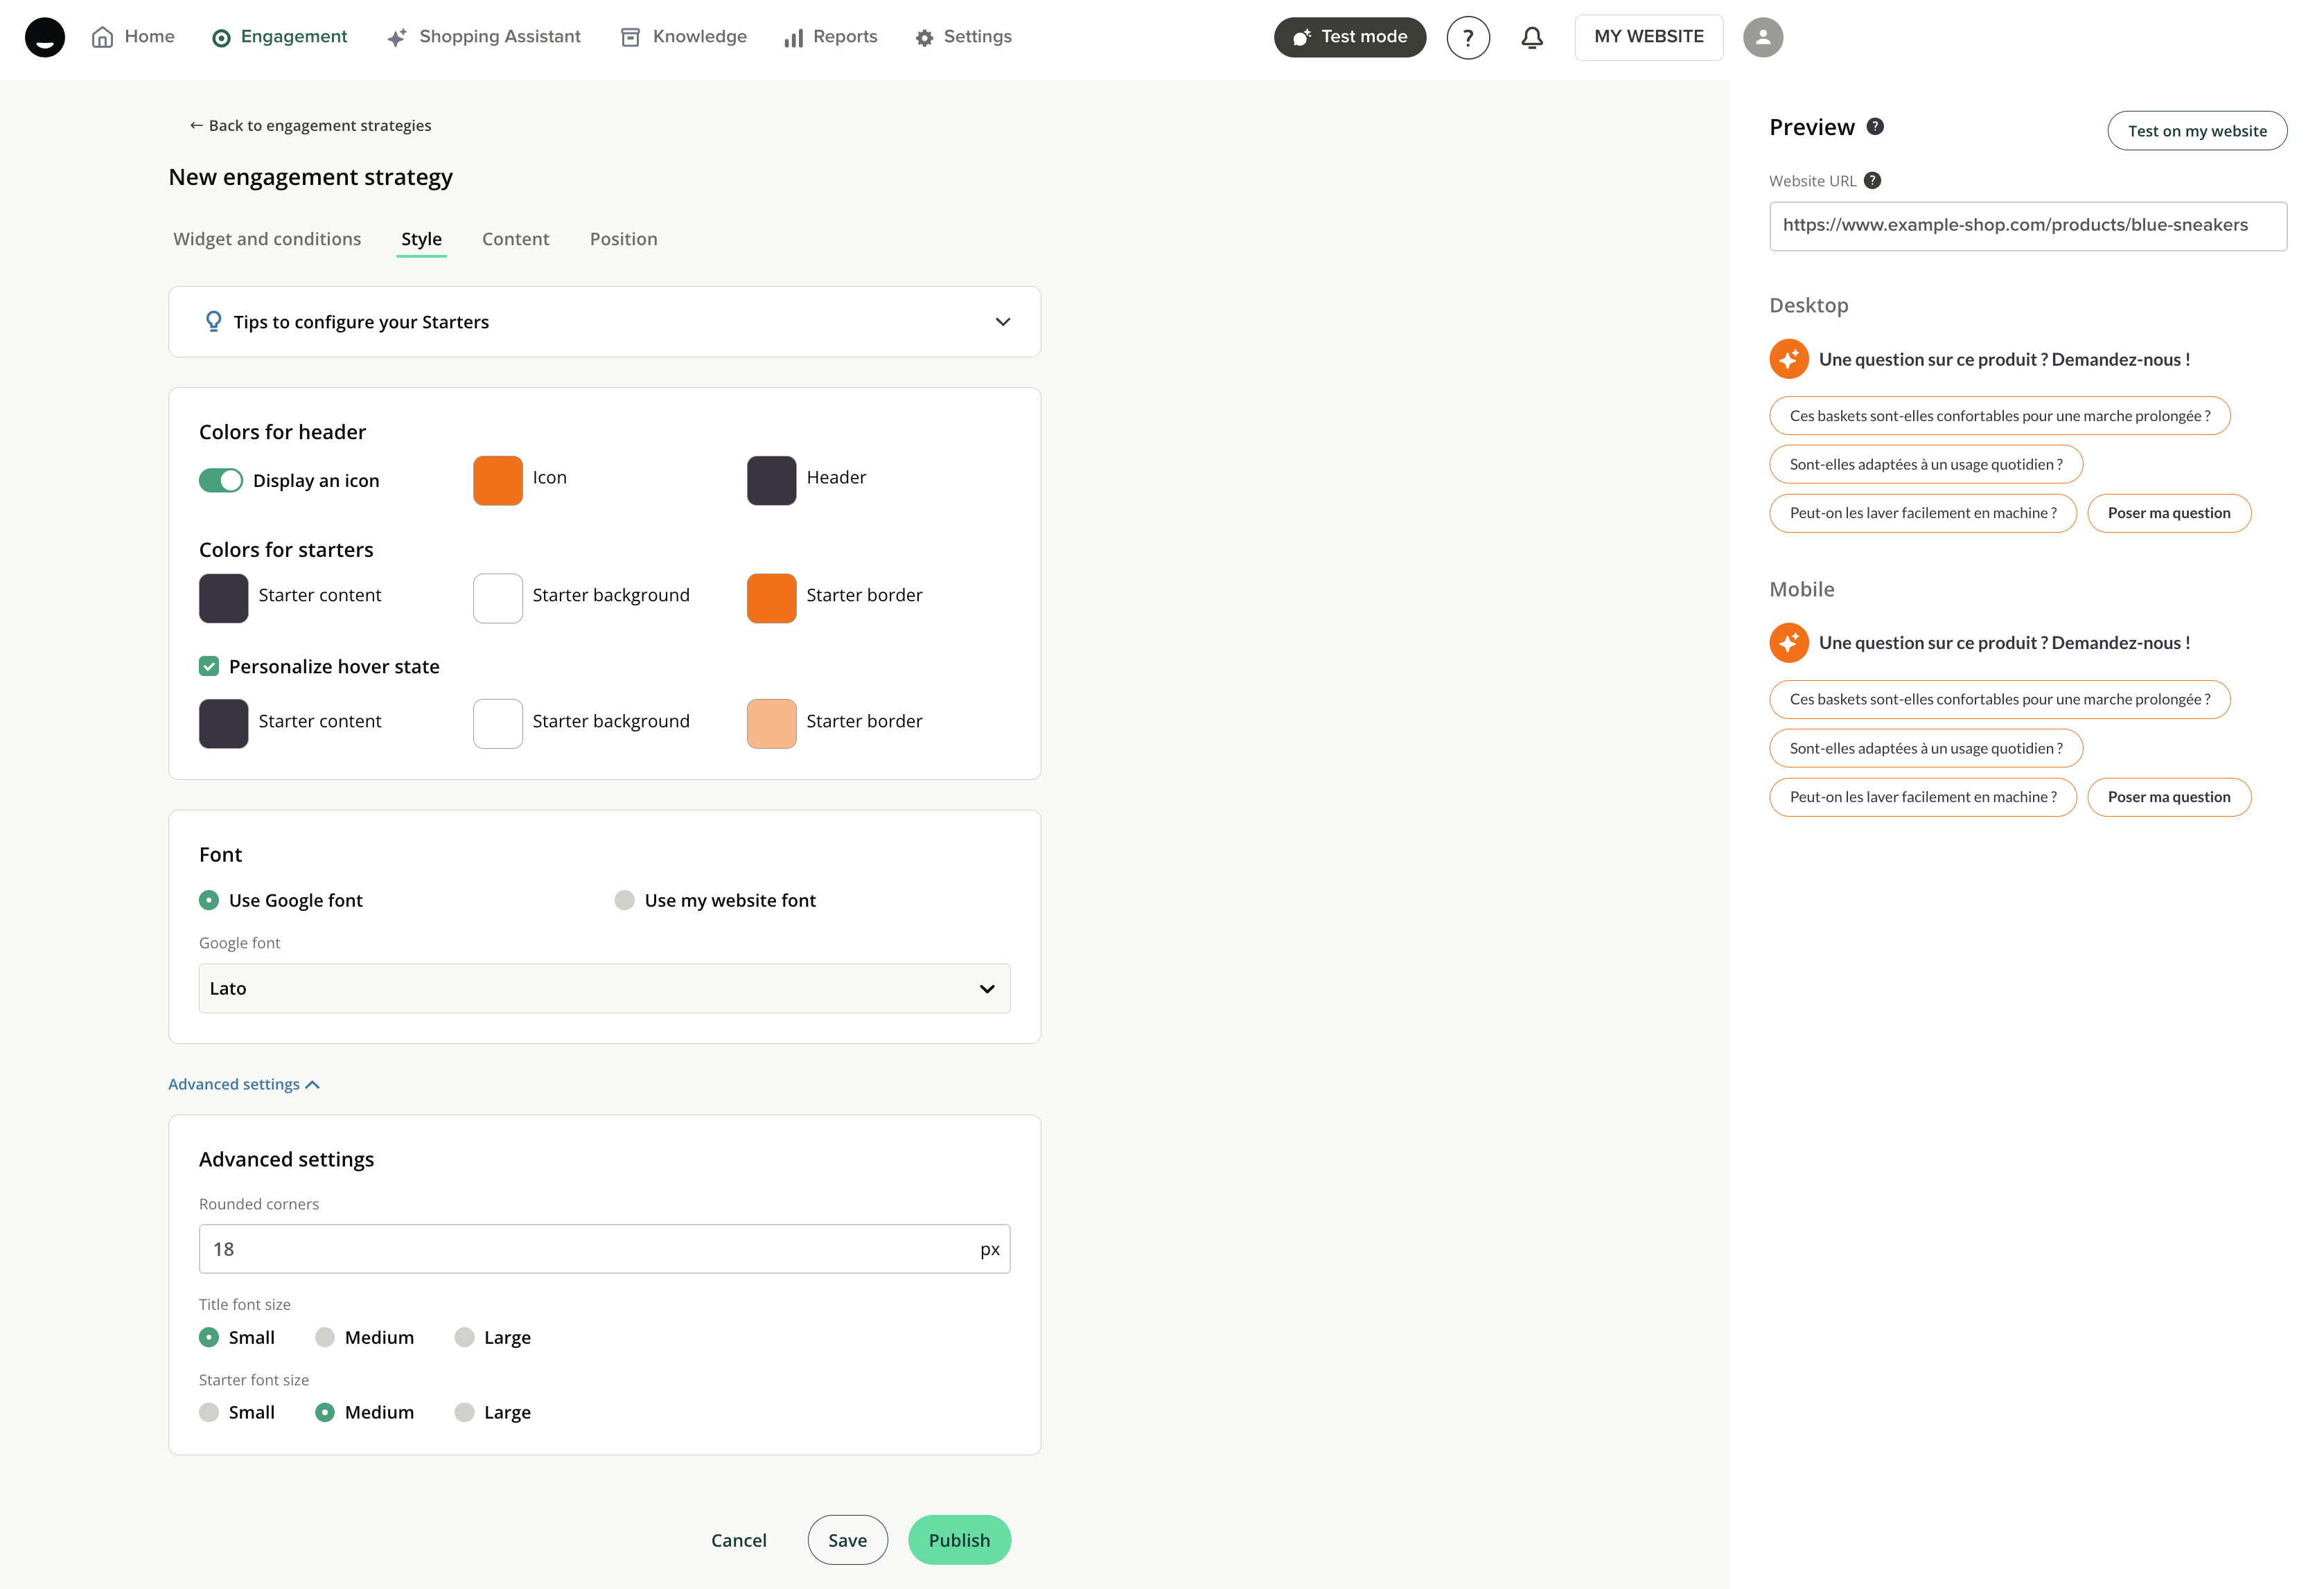2324x1589 pixels.
Task: Open the orange Icon color swatch
Action: click(498, 481)
